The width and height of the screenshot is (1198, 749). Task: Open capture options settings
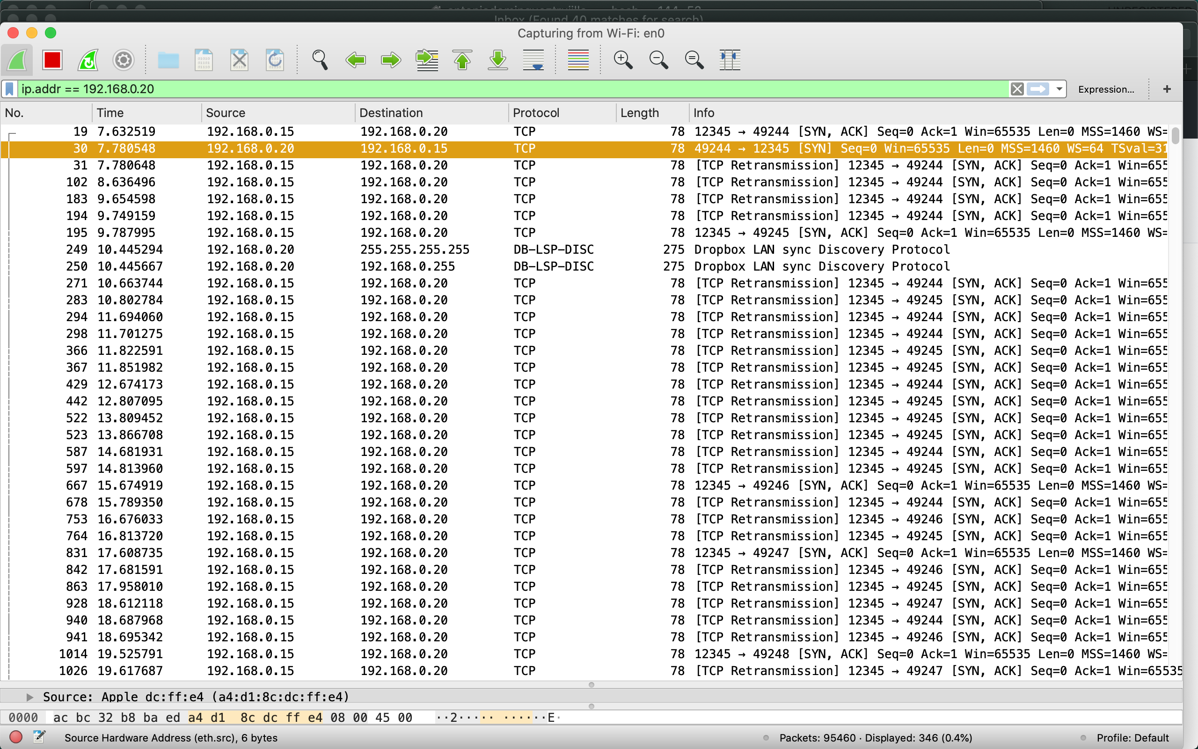click(x=123, y=59)
